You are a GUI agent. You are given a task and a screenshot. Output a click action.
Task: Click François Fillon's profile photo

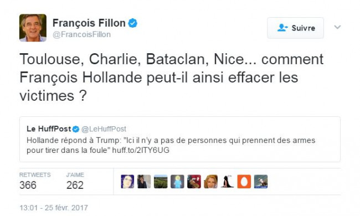[x=33, y=28]
